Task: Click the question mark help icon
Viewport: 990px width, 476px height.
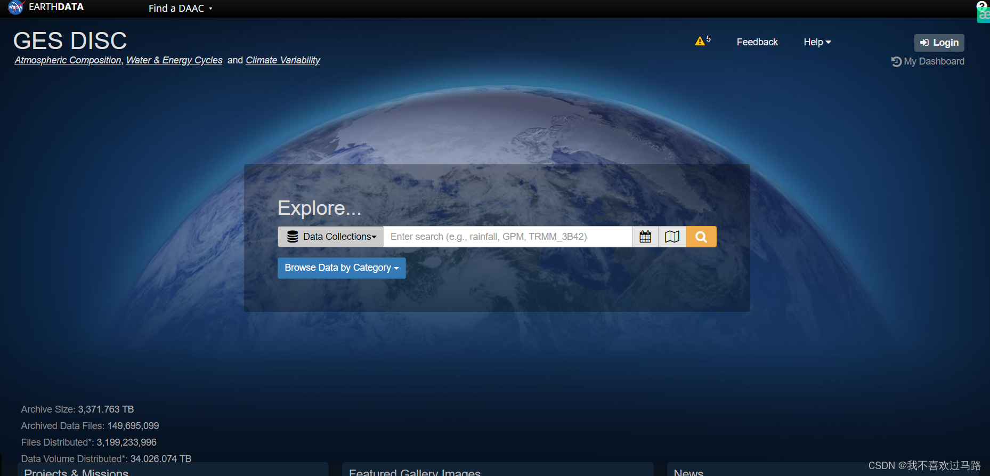Action: pyautogui.click(x=981, y=5)
